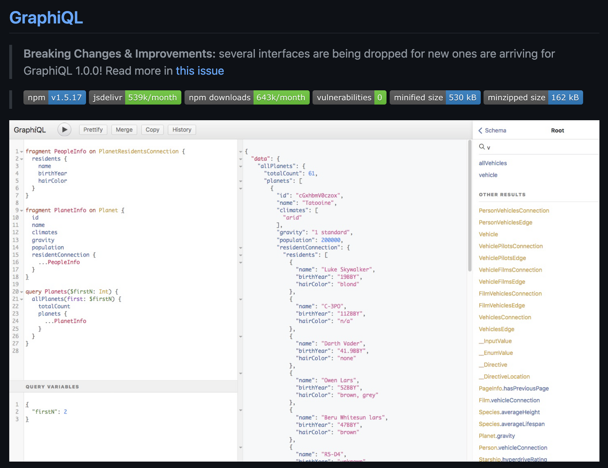Open vehicle field in docs results
This screenshot has height=468, width=608.
[x=488, y=175]
